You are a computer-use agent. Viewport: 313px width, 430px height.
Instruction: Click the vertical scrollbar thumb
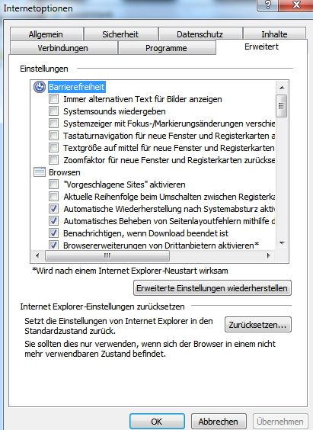click(282, 106)
